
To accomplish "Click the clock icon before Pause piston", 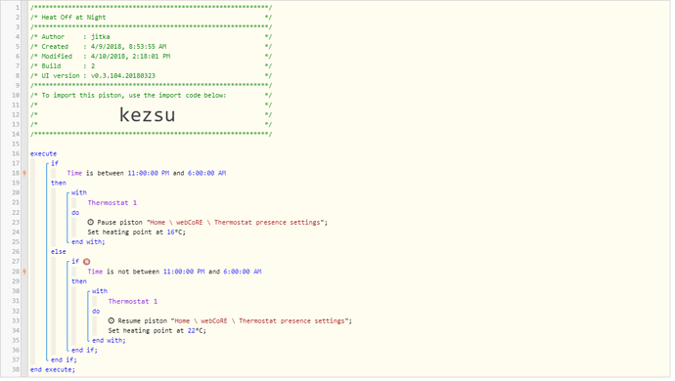I will [x=90, y=223].
